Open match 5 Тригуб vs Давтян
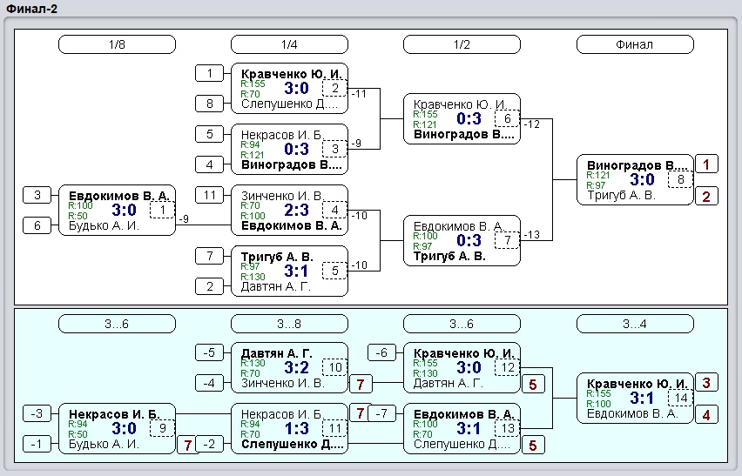742x476 pixels. tap(289, 271)
